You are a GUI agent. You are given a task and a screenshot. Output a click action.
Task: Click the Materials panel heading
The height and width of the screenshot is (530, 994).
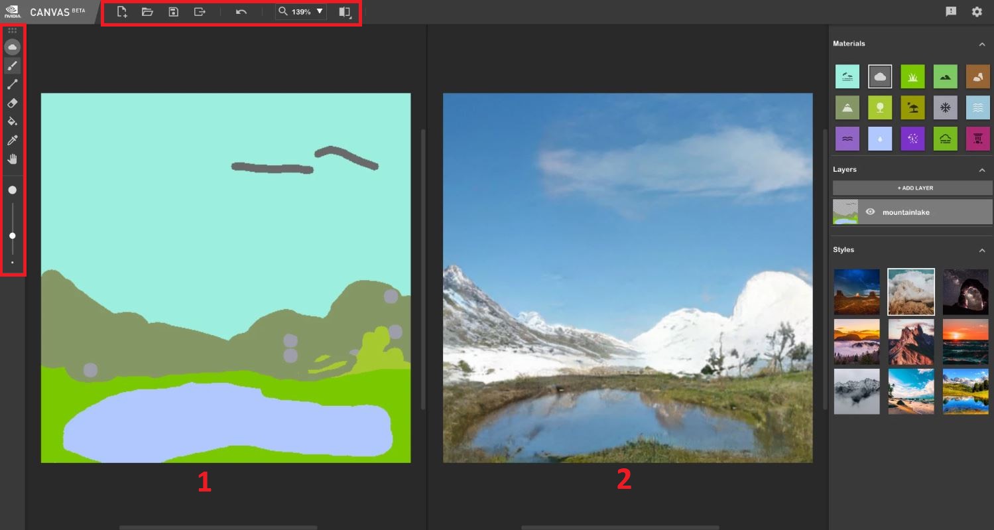click(849, 44)
